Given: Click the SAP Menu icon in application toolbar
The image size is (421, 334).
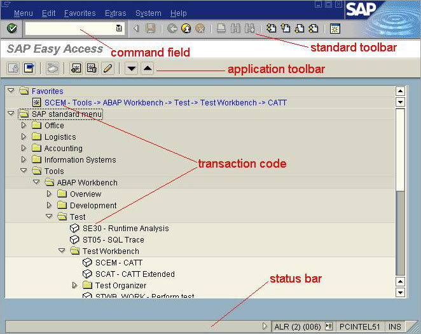Looking at the screenshot, I should pyautogui.click(x=29, y=69).
